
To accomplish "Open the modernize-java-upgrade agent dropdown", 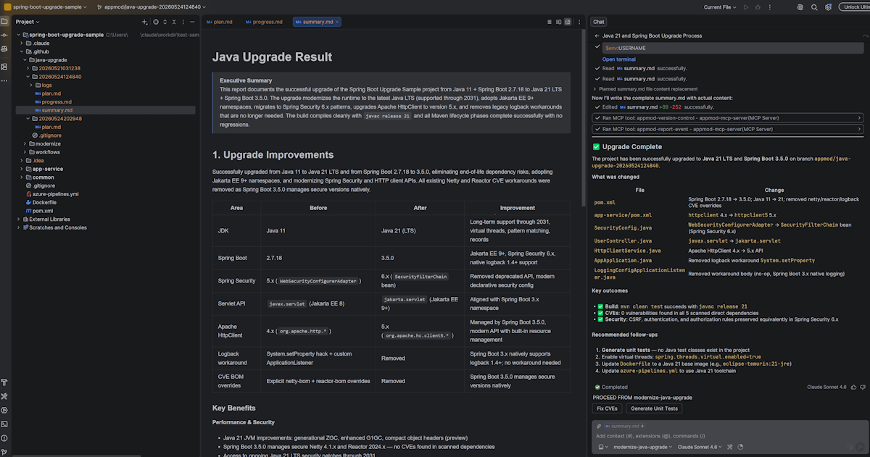I will (x=642, y=447).
